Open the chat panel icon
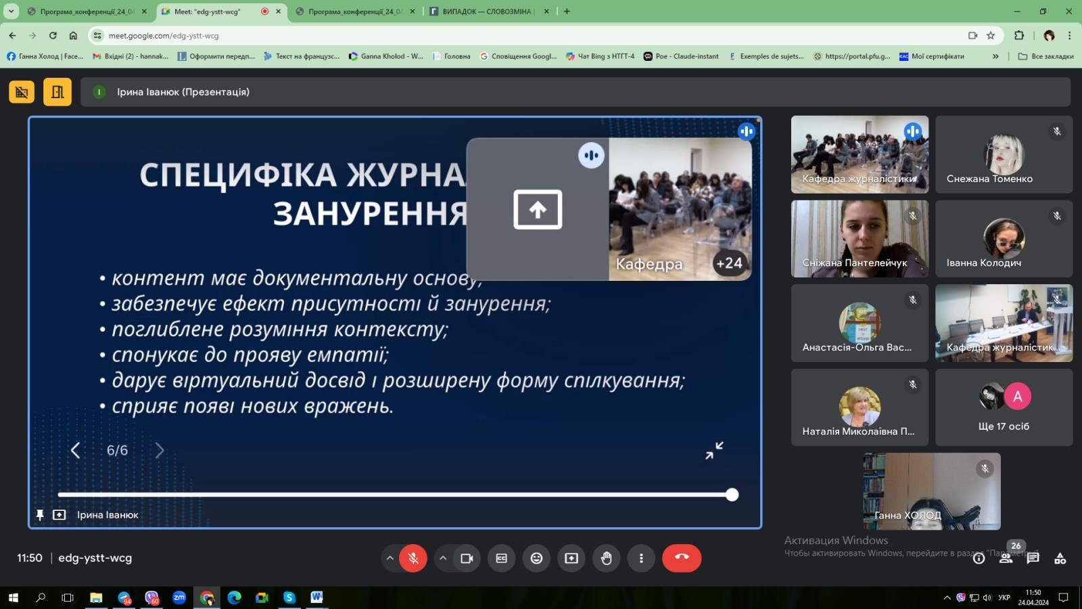This screenshot has height=609, width=1082. [1033, 558]
